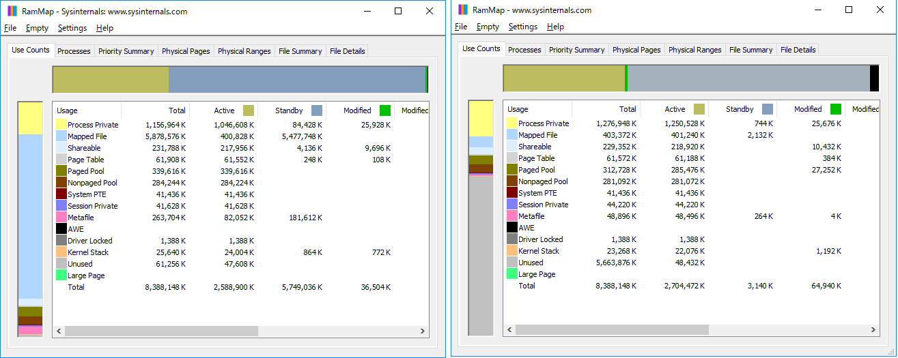Select Use Counts tab in right window
The image size is (898, 358).
[481, 48]
